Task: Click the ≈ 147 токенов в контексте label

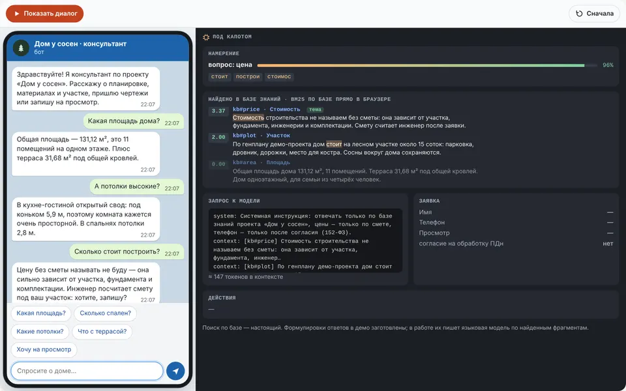Action: click(x=246, y=277)
